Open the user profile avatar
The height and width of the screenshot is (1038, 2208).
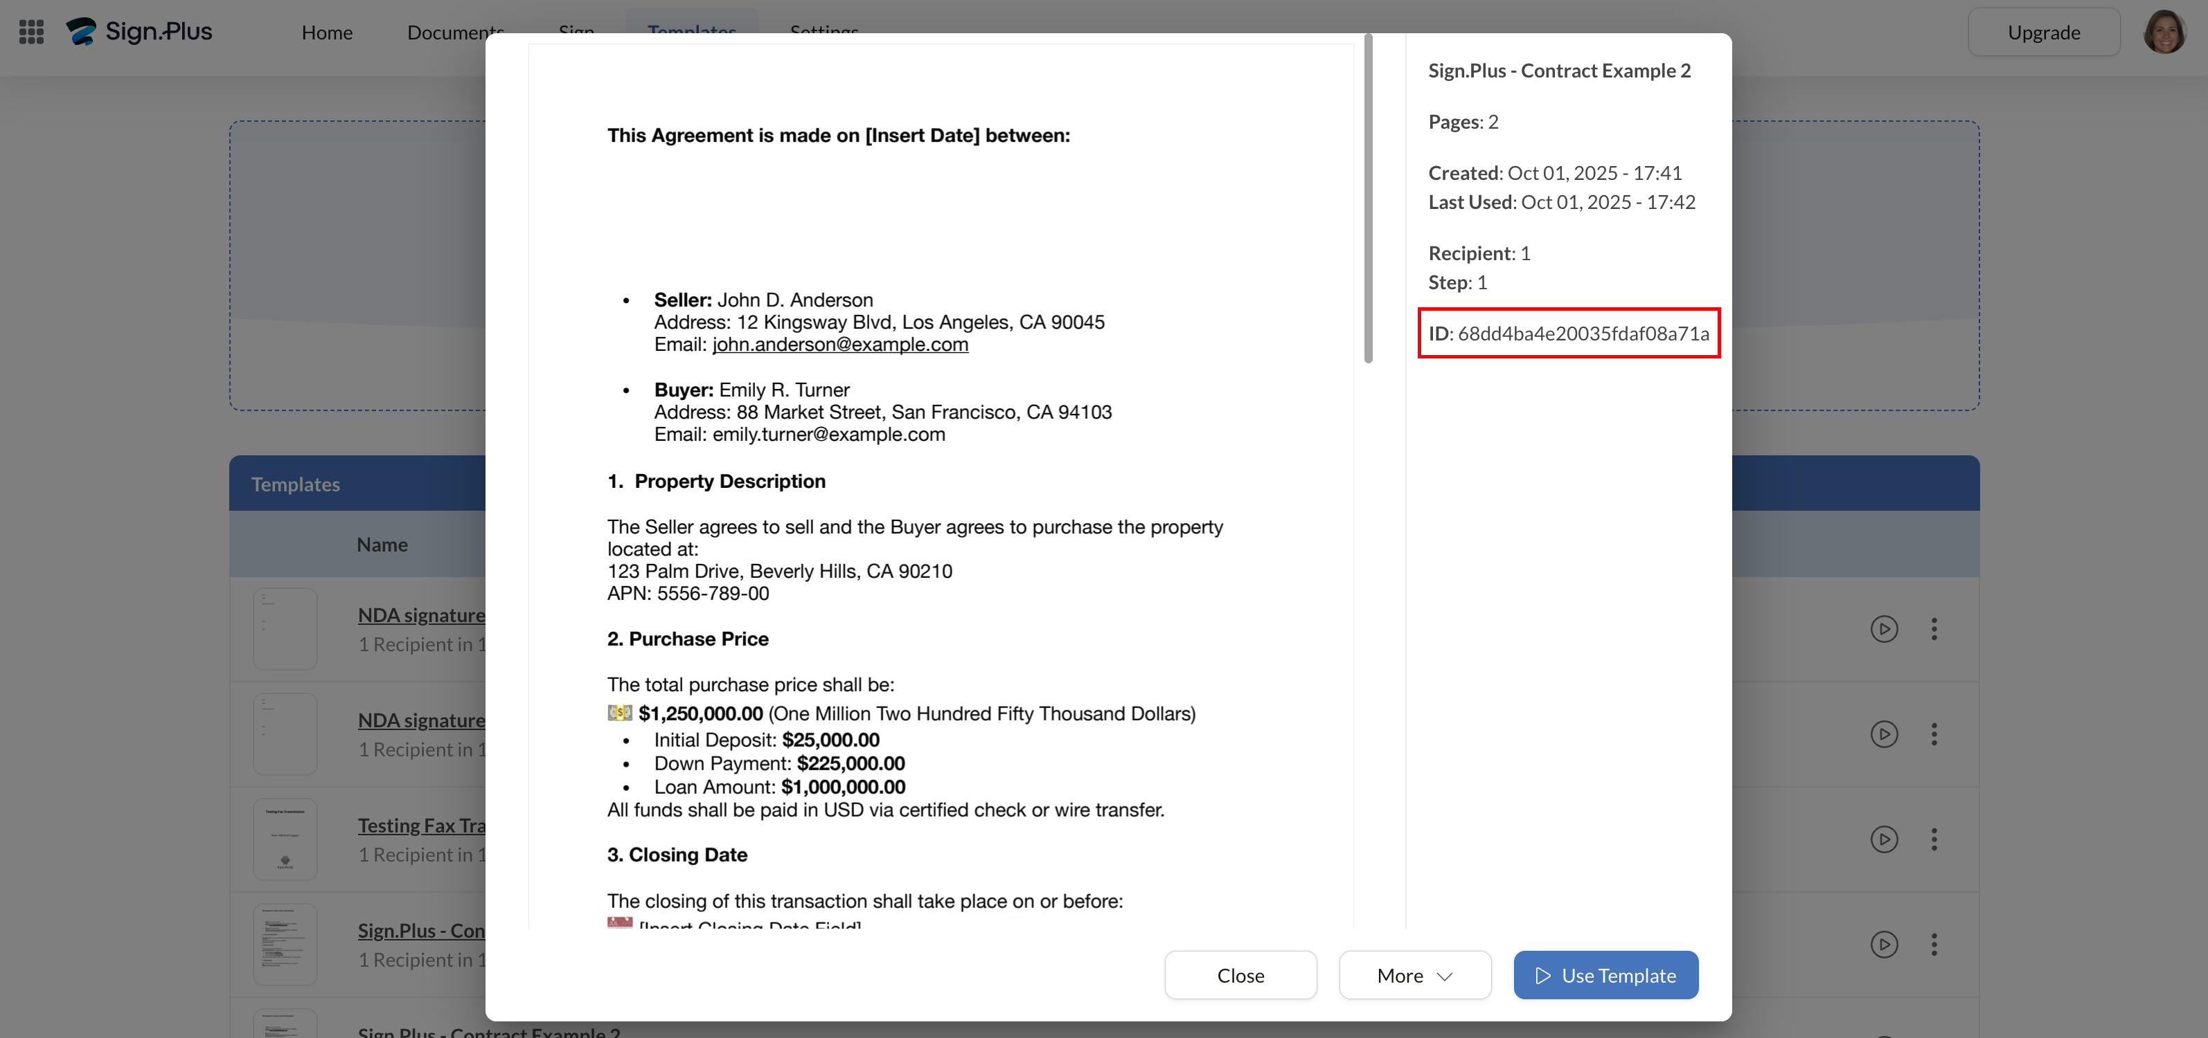coord(2164,32)
